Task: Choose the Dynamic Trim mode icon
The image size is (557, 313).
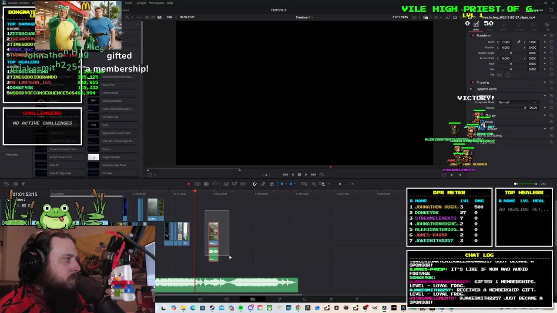Action: pos(206,184)
